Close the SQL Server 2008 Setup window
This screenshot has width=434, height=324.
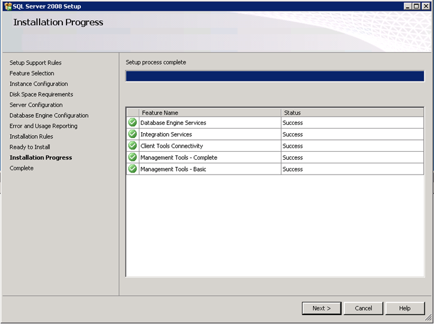click(426, 6)
